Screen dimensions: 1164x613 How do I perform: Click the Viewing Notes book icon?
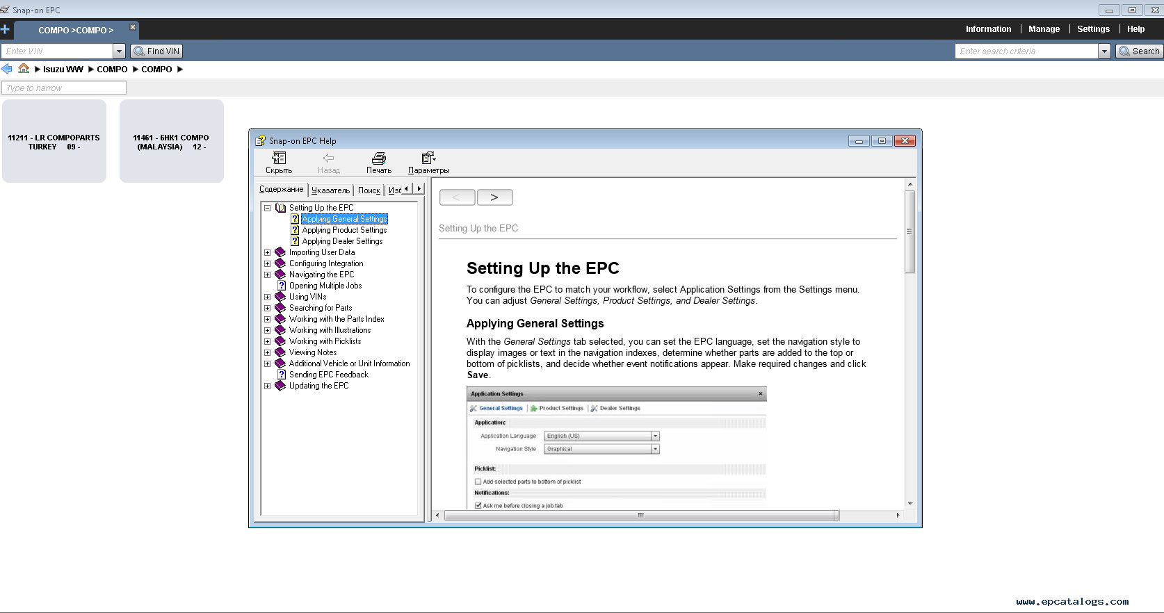(x=280, y=352)
